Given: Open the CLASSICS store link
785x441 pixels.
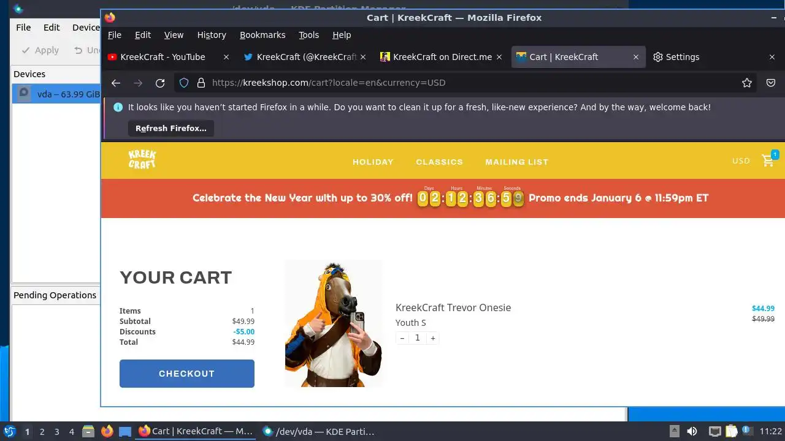Looking at the screenshot, I should click(440, 162).
